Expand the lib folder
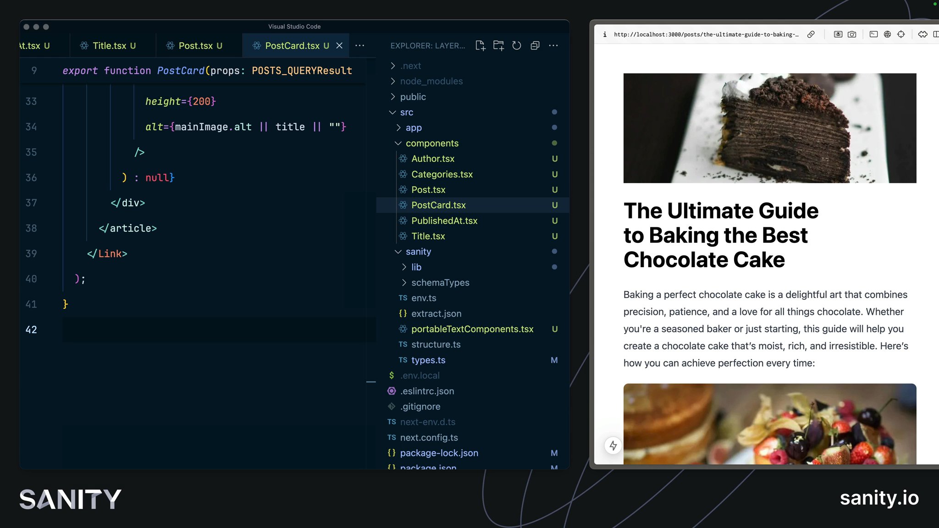Viewport: 939px width, 528px height. pos(404,267)
